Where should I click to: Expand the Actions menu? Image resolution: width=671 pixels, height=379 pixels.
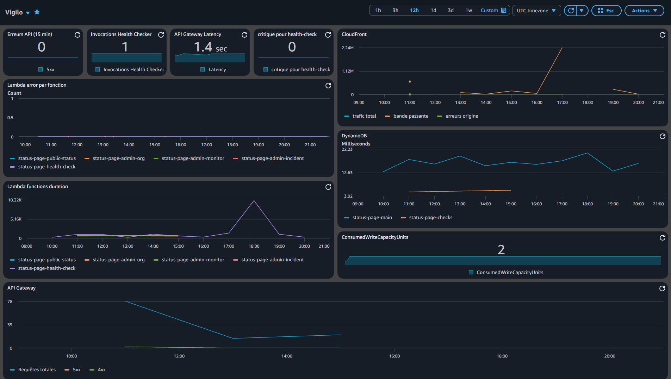point(644,11)
